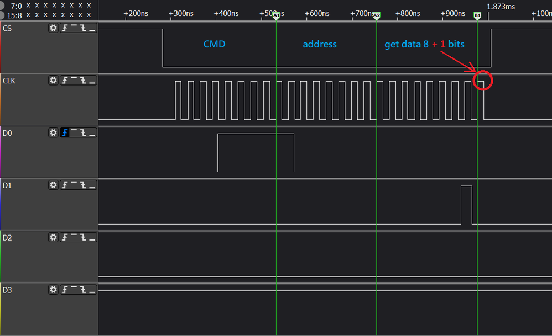Viewport: 552px width, 336px height.
Task: Click the CLK channel name label to rename it
Action: tap(9, 80)
